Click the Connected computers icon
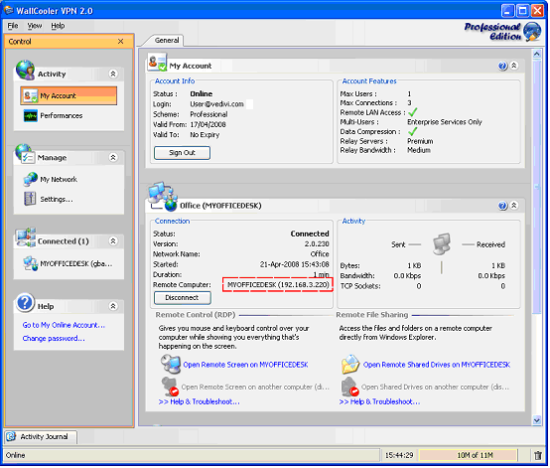This screenshot has height=468, width=550. pos(26,237)
